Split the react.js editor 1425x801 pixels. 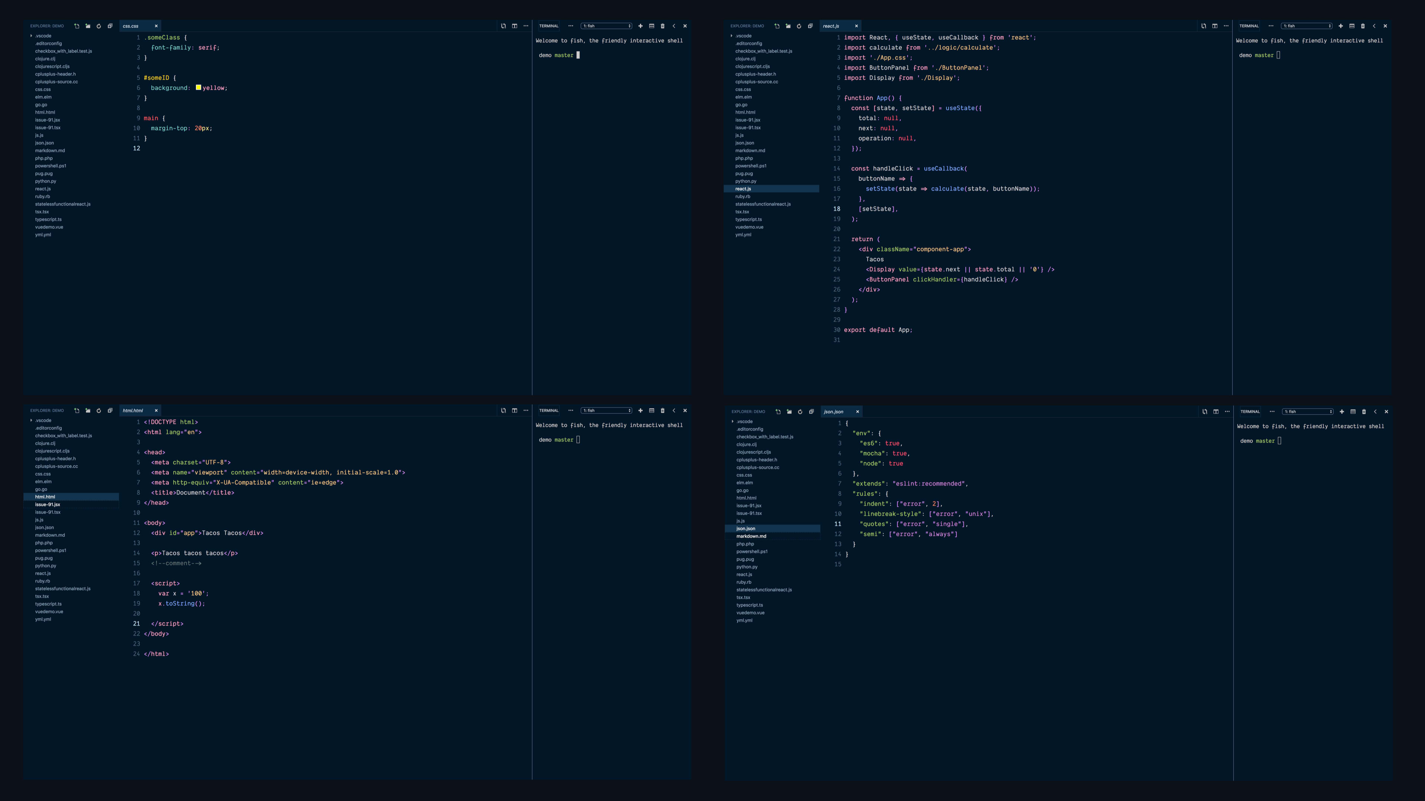(1215, 26)
